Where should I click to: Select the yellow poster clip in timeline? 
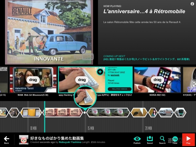(31, 112)
